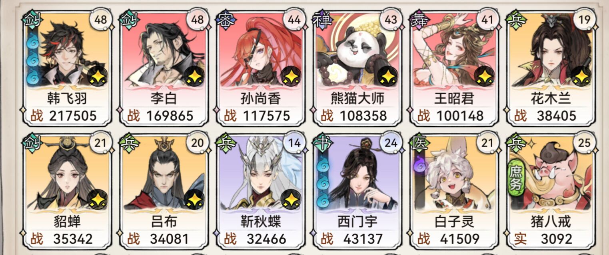Click the 花木兰 name label
This screenshot has height=255, width=609.
click(551, 98)
